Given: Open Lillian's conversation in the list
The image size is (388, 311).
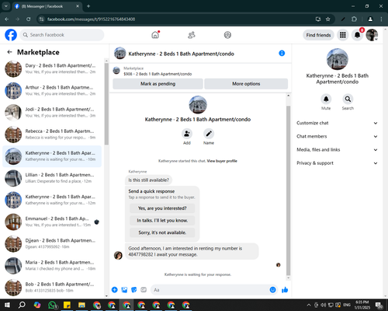Looking at the screenshot, I should coord(52,178).
